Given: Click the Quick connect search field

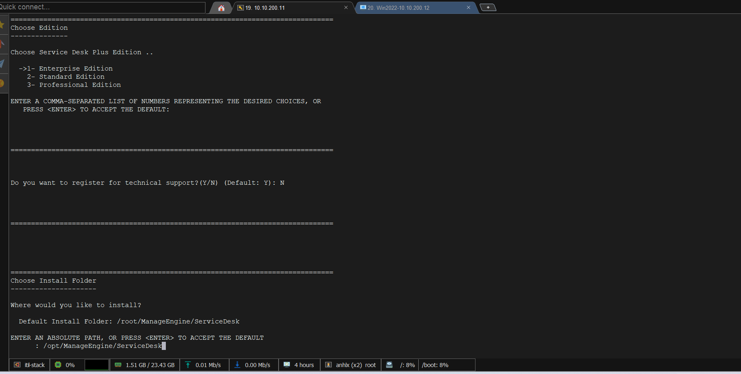Looking at the screenshot, I should [102, 7].
